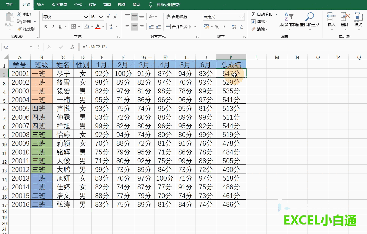Activate the Format Painter brush
The image size is (367, 234).
[19, 29]
